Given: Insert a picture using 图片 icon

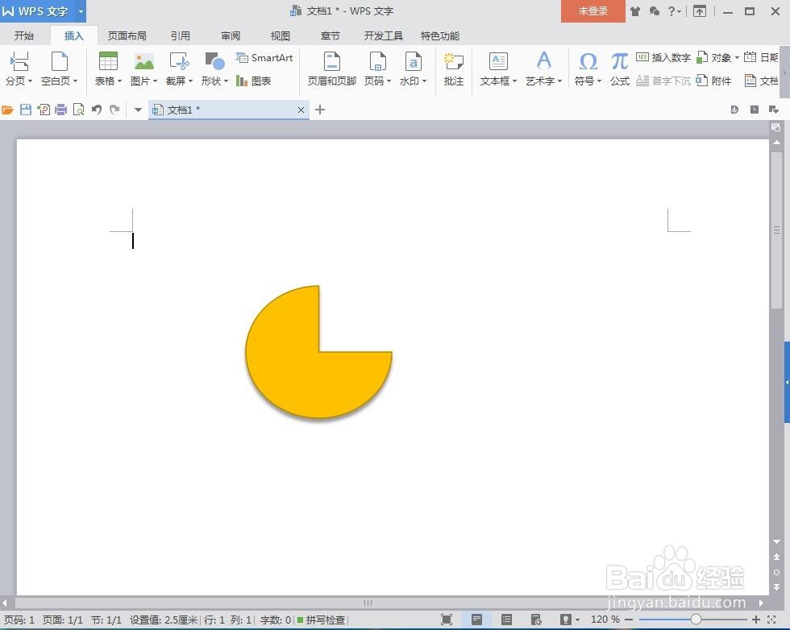Looking at the screenshot, I should click(x=144, y=61).
